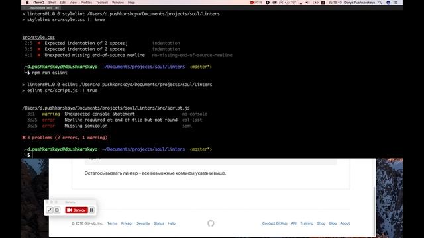Open the Security link in GitHub footer

point(143,223)
